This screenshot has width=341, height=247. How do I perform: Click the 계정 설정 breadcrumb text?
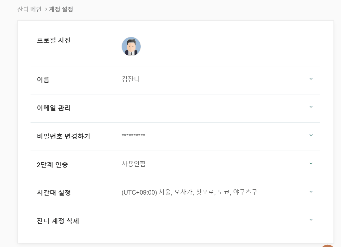[x=61, y=9]
